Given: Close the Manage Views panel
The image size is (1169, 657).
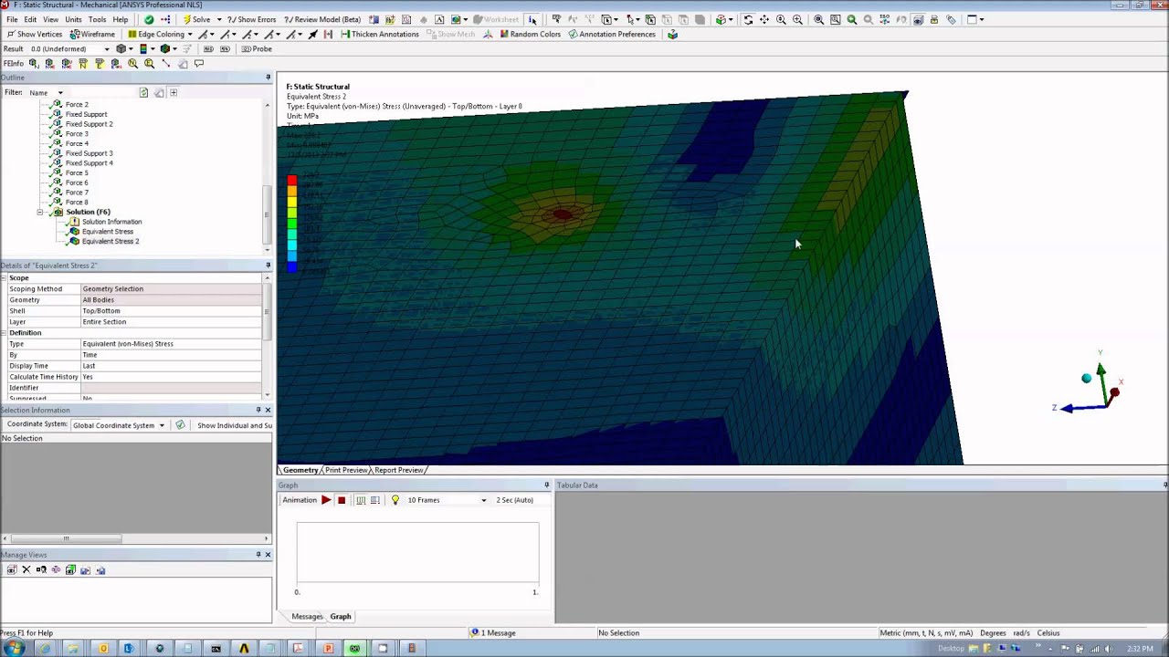Looking at the screenshot, I should (268, 555).
